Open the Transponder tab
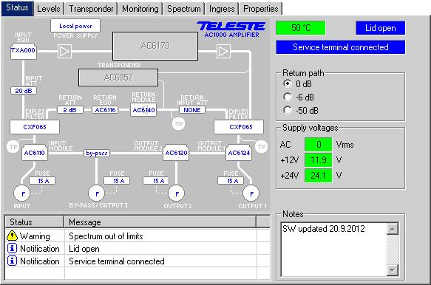431x285 pixels. [x=91, y=9]
